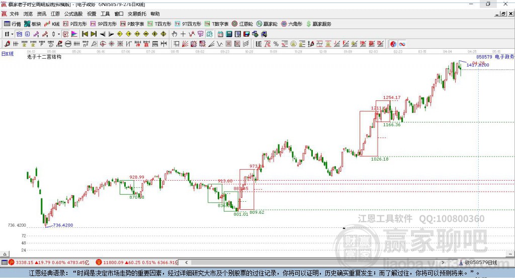Screen dimensions: 515x278
Task: Open the 文件 menu
Action: pos(14,14)
